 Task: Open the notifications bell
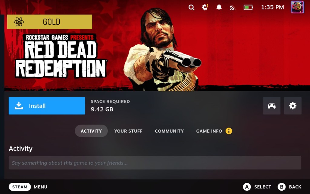[x=219, y=7]
